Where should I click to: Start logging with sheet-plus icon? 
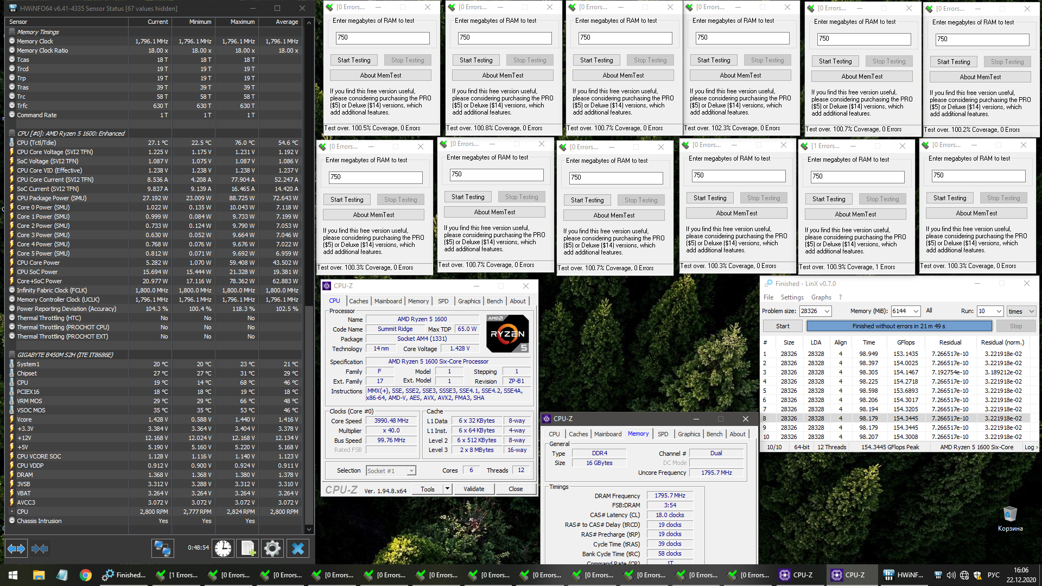pos(248,549)
